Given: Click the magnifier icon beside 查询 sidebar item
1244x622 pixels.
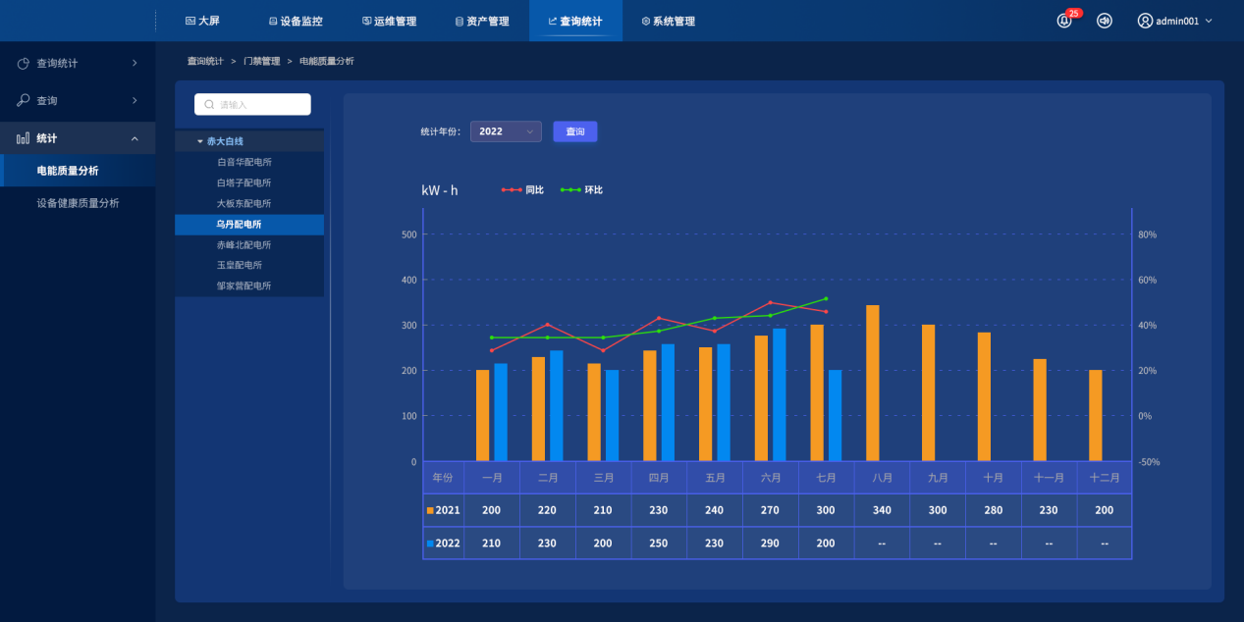Looking at the screenshot, I should (x=24, y=100).
